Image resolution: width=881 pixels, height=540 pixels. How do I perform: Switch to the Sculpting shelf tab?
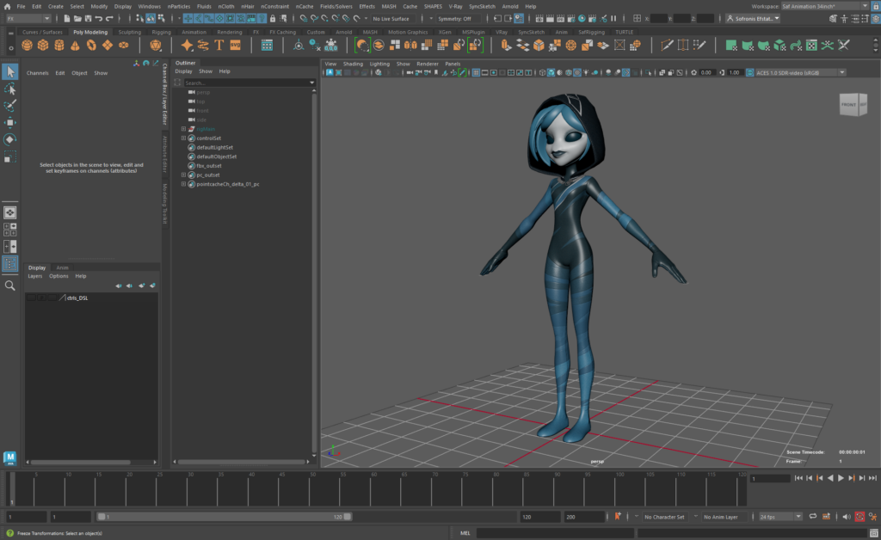point(130,32)
